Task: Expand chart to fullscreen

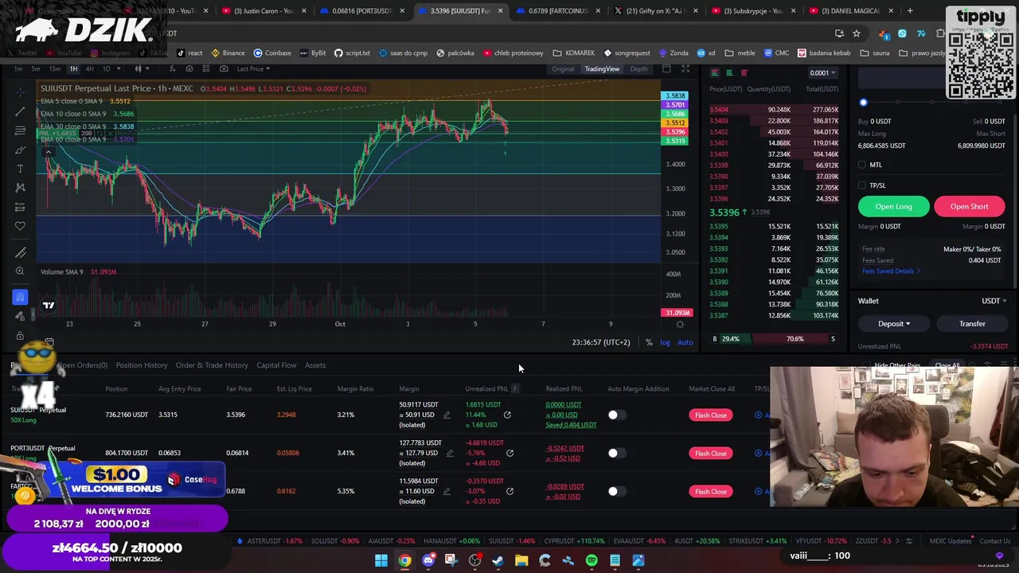Action: tap(685, 69)
